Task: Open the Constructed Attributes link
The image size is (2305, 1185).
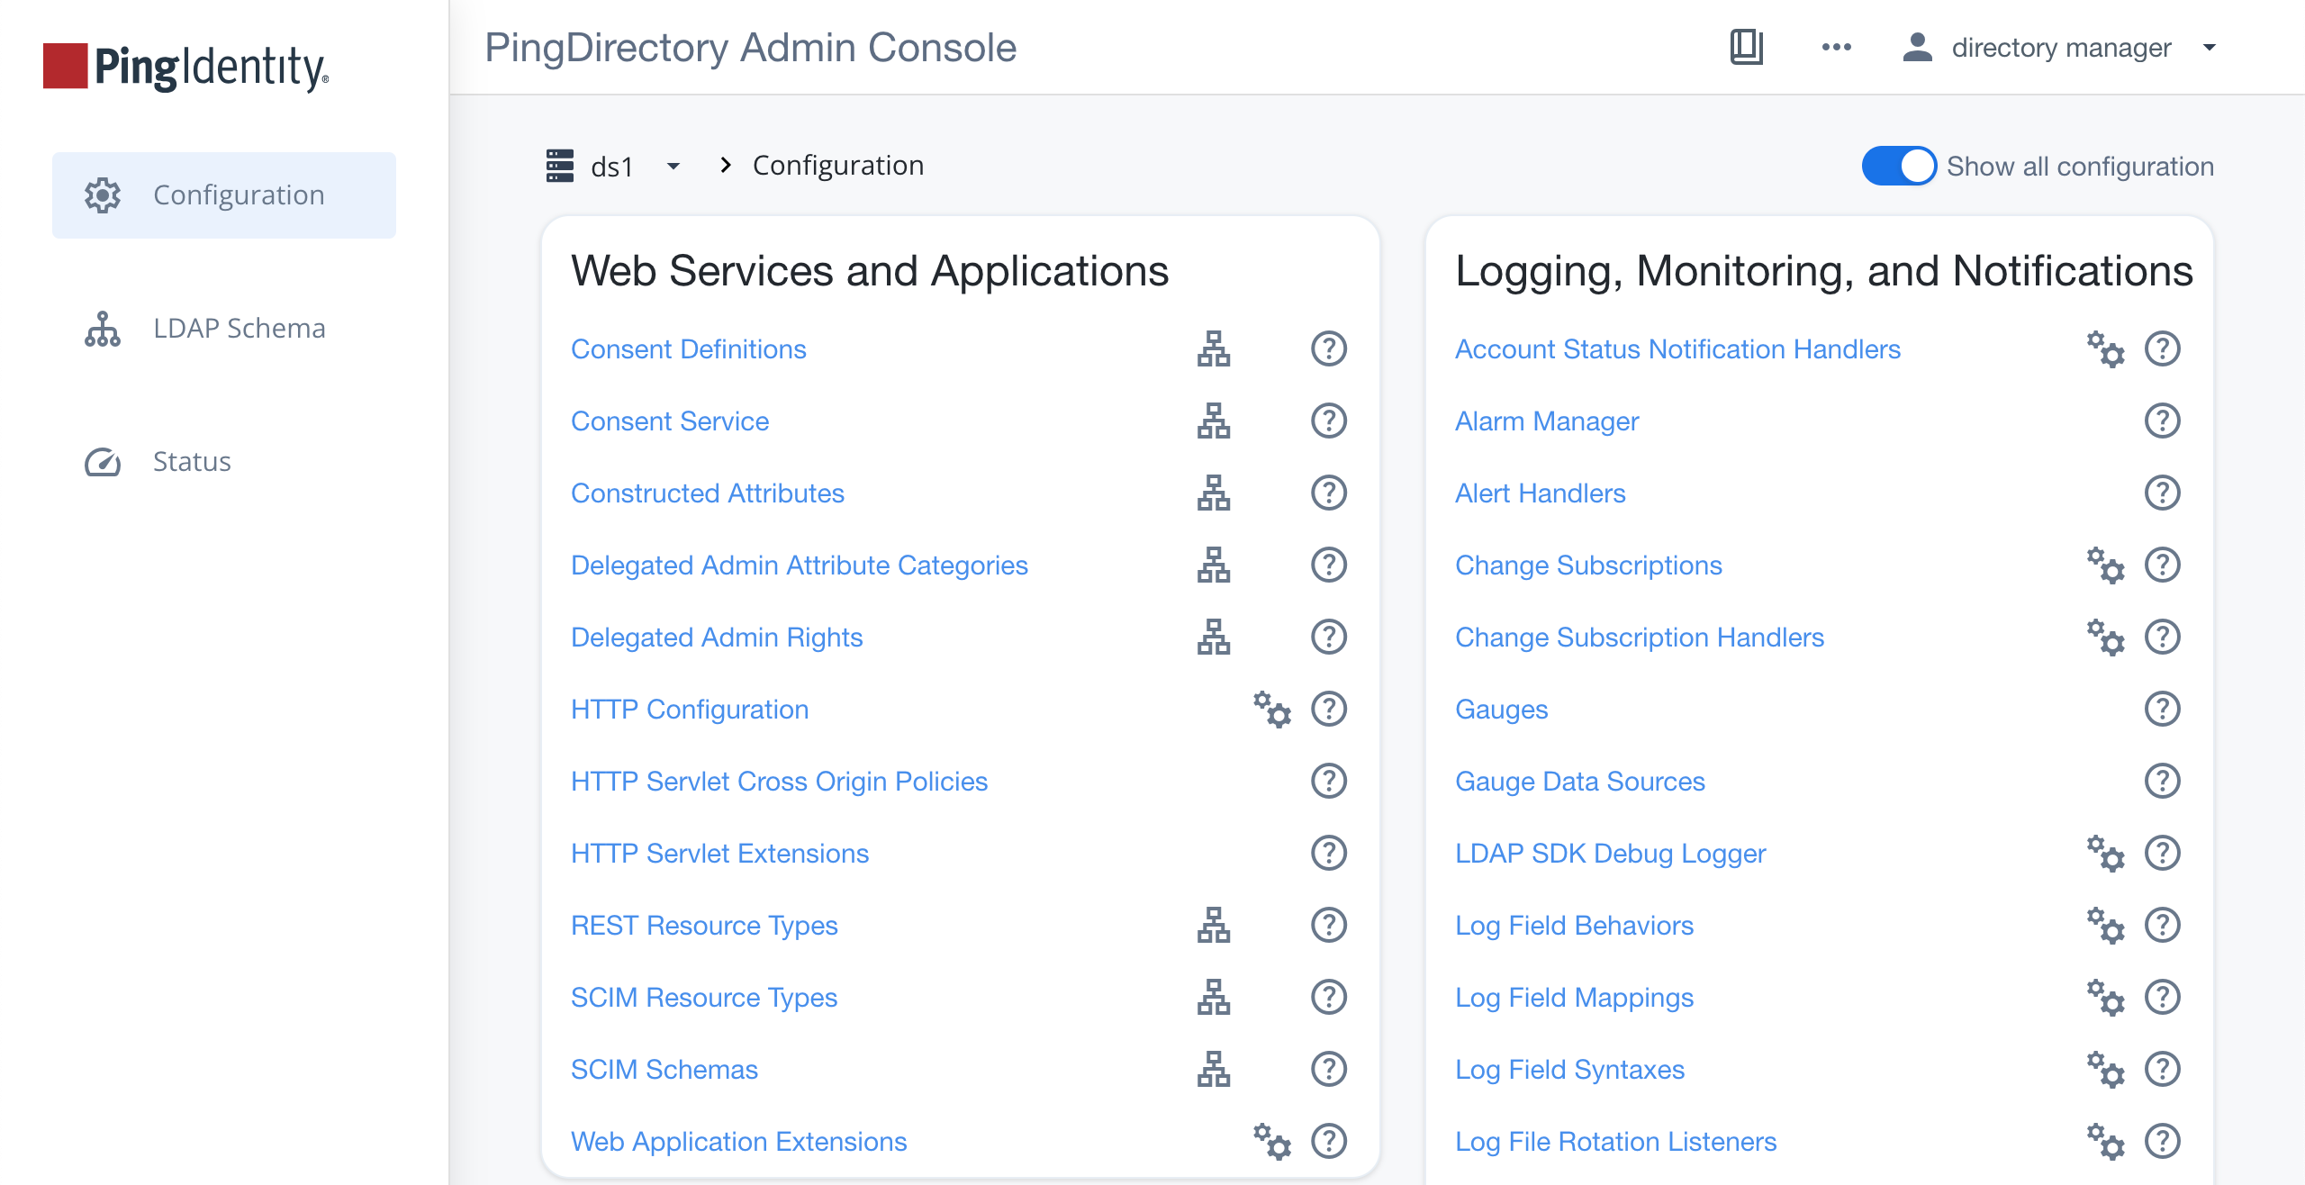Action: 708,493
